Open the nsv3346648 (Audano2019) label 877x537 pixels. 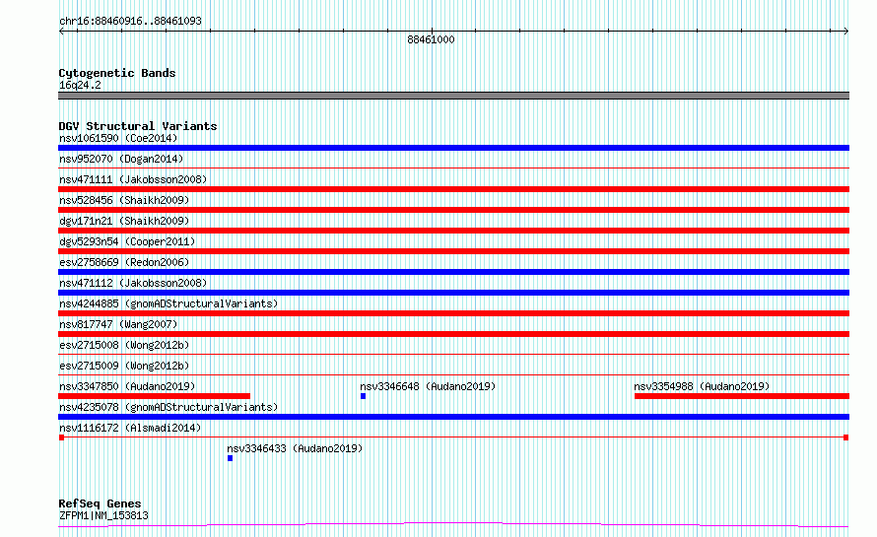click(428, 386)
